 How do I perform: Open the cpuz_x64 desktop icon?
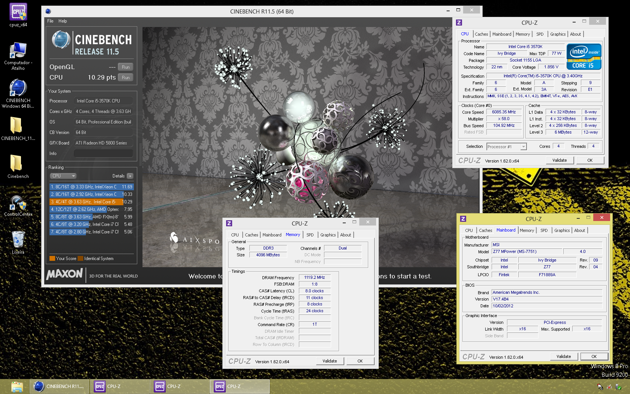click(18, 15)
